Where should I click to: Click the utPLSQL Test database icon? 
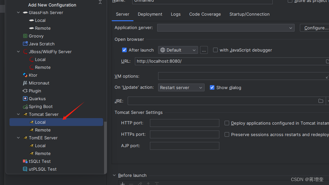(25, 169)
